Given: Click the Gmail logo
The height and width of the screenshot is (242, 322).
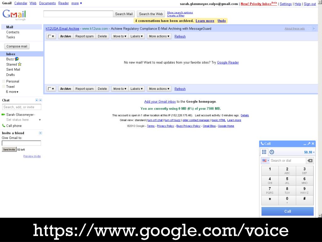Looking at the screenshot, I should click(x=14, y=15).
